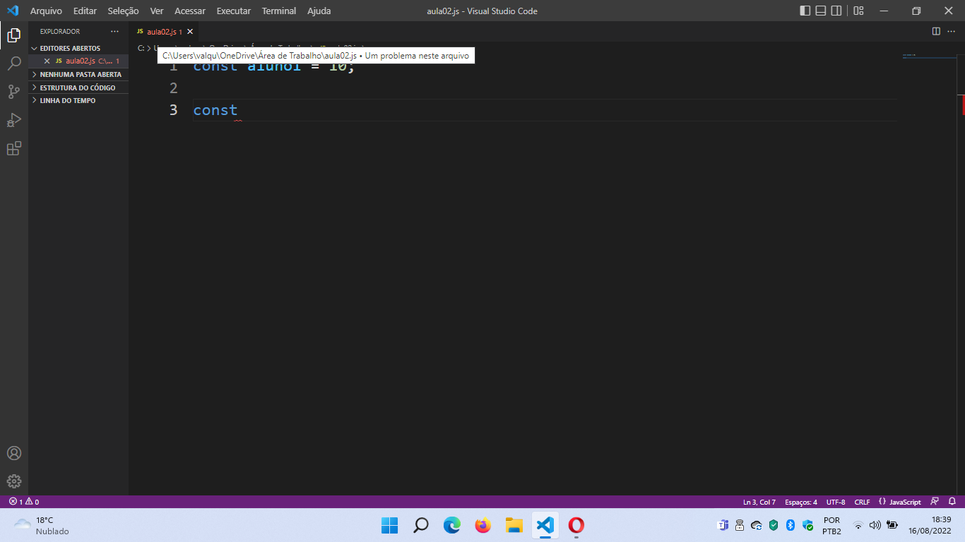Viewport: 965px width, 542px height.
Task: Click the POR PTB2 language indicator
Action: pos(831,525)
